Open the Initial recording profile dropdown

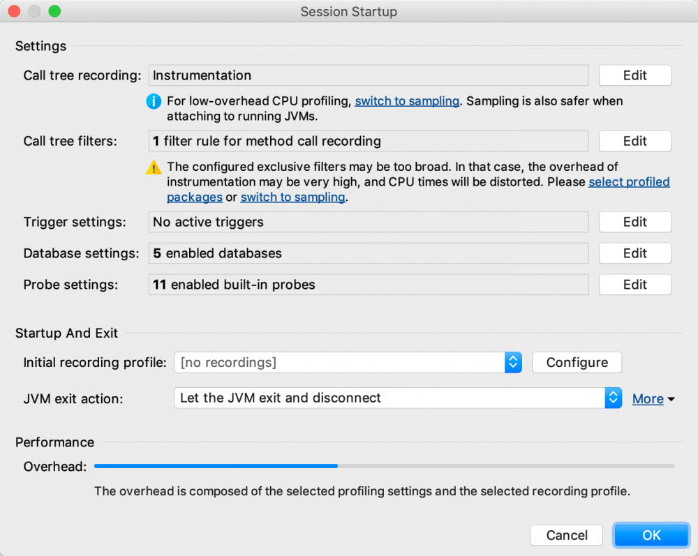click(x=513, y=362)
